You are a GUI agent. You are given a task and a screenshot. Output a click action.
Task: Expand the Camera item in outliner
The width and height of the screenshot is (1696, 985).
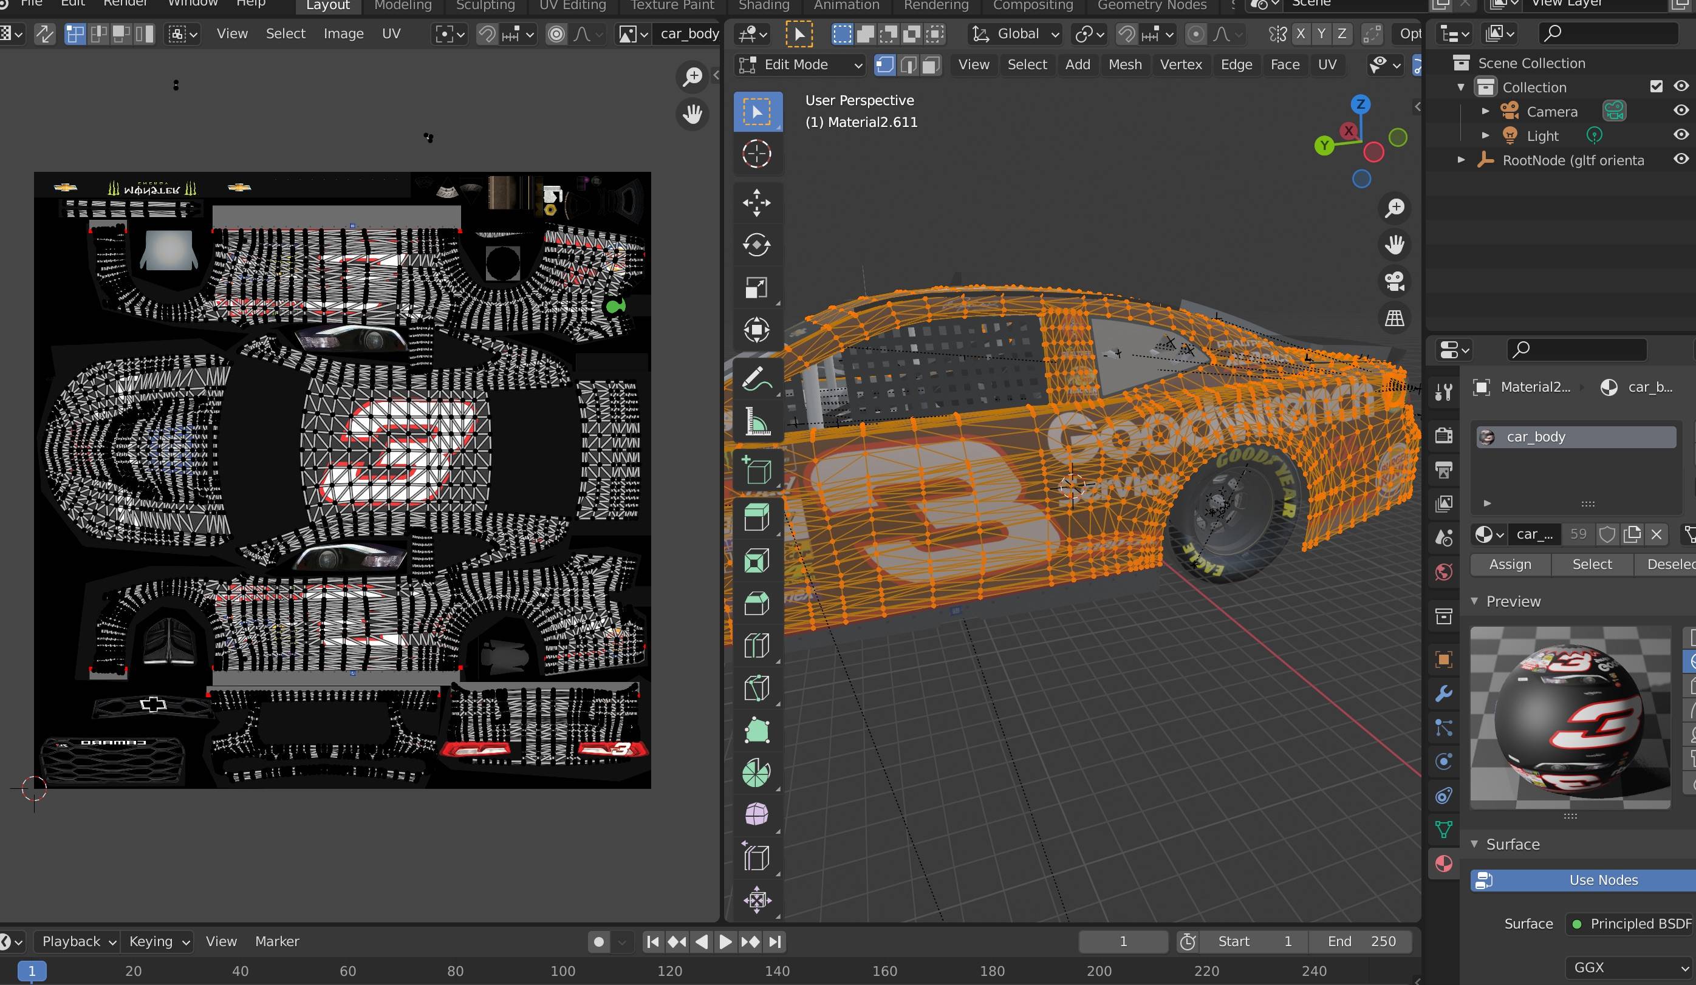tap(1485, 111)
